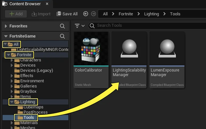
Task: Collapse the FortniteGame section
Action: 6,36
